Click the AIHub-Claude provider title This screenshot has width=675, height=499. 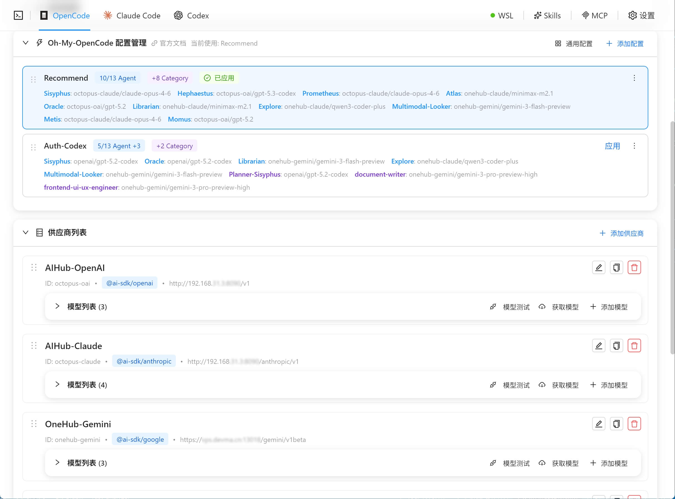tap(73, 346)
